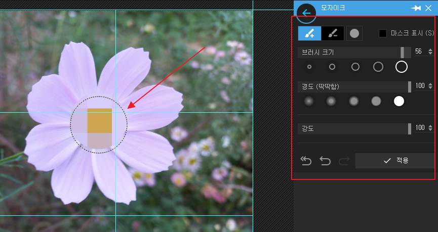Screen dimensions: 438x232
Task: Click the hardness value field 100
Action: (x=420, y=85)
